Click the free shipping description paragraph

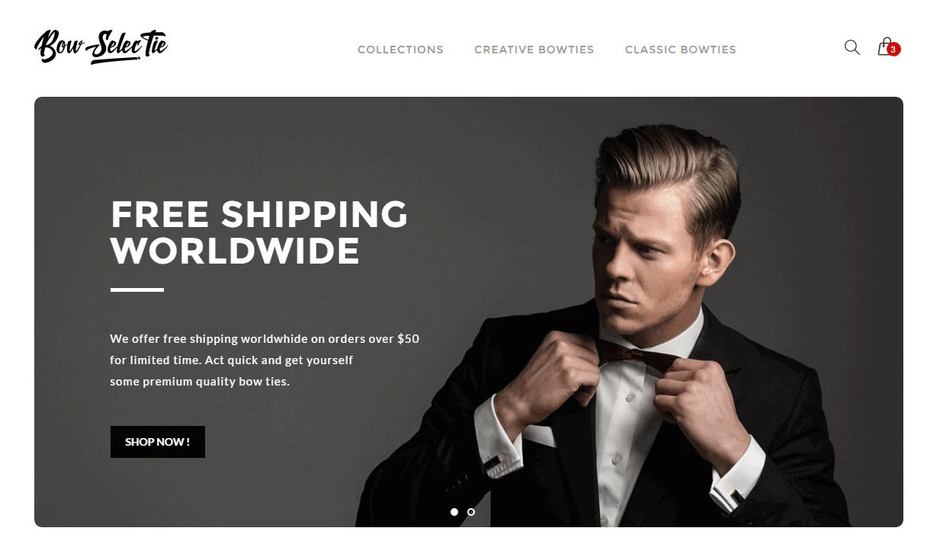[265, 360]
